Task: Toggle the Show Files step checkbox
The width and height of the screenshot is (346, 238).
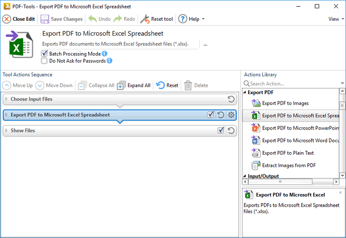Action: click(x=221, y=131)
